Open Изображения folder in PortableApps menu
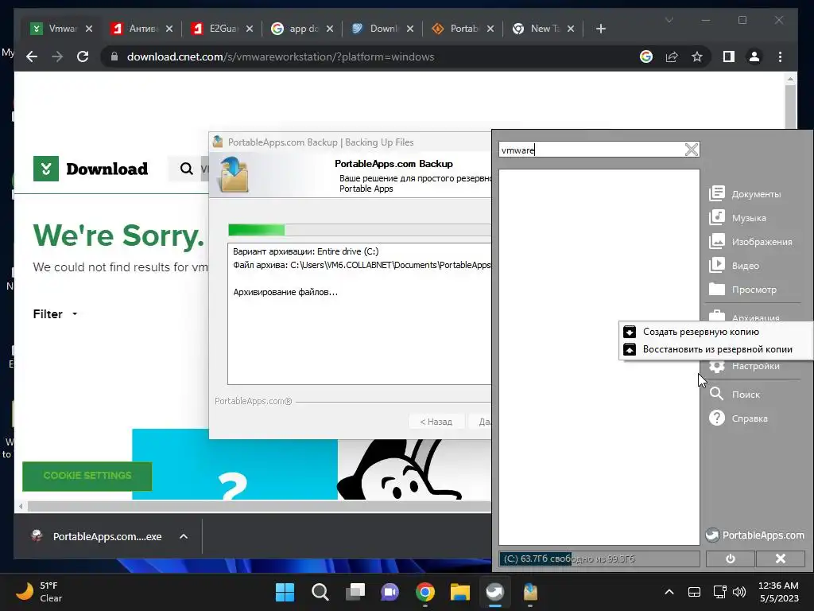The width and height of the screenshot is (814, 611). pyautogui.click(x=750, y=242)
